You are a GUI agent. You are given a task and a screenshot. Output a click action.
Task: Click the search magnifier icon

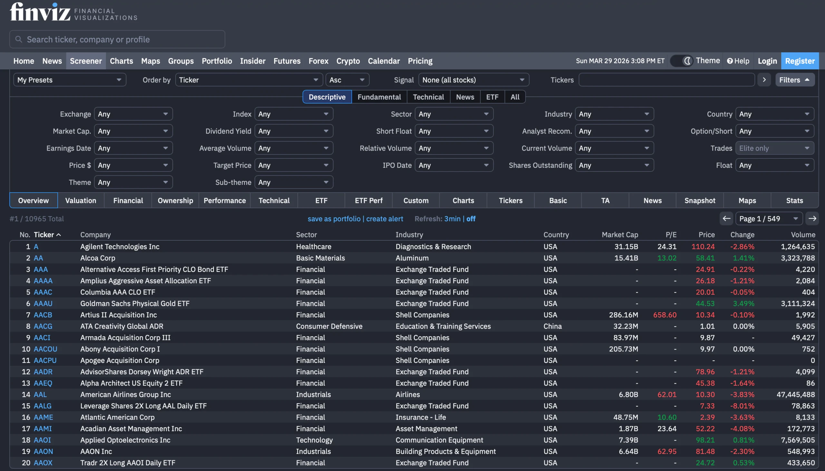point(19,39)
